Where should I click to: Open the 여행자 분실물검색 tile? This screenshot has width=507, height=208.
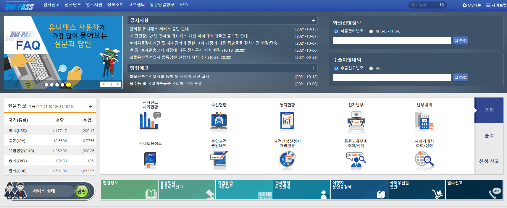[x=359, y=190]
